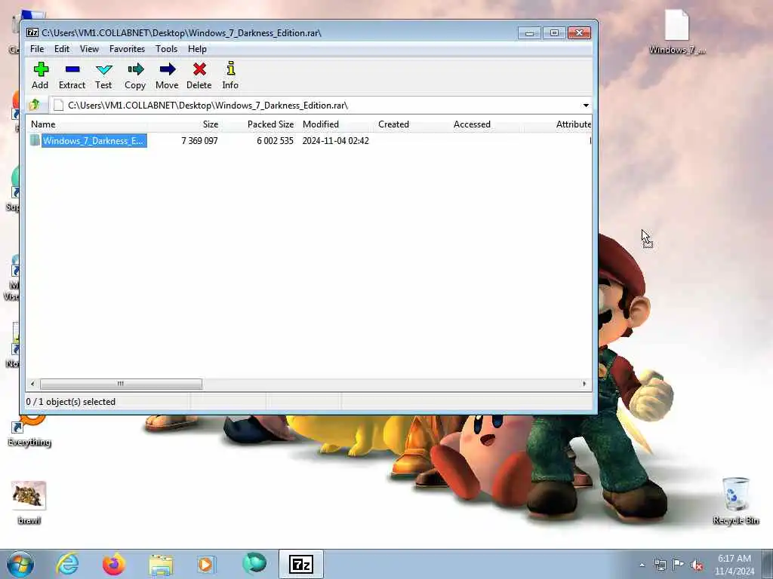
Task: Click the horizontal scrollbar thumb
Action: click(121, 384)
